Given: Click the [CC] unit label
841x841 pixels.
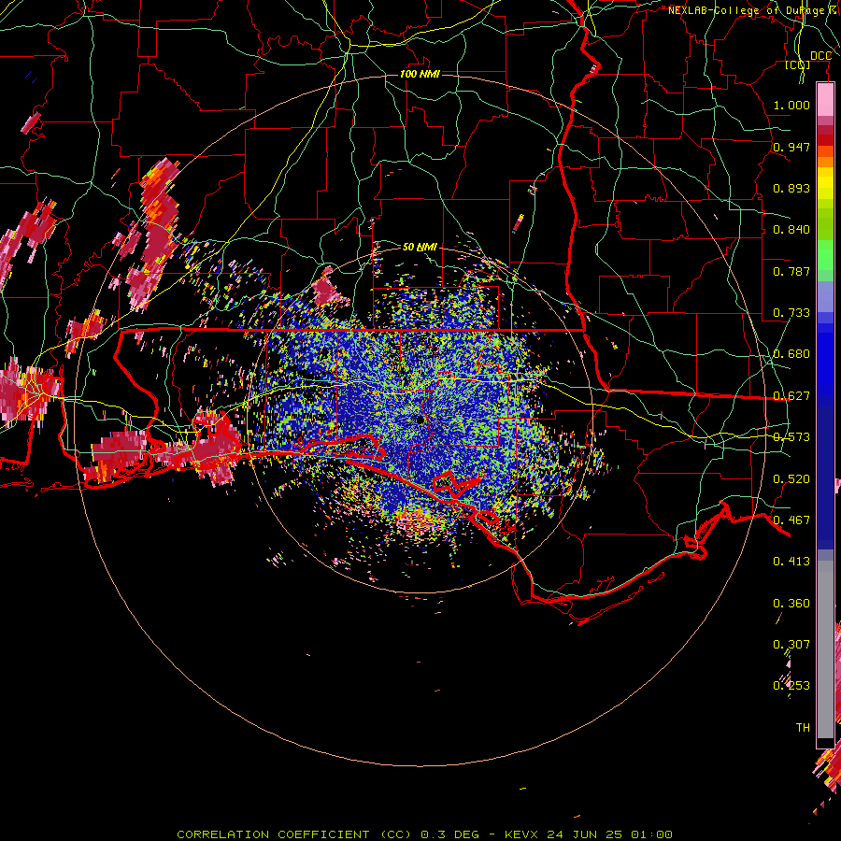Looking at the screenshot, I should click(x=798, y=64).
